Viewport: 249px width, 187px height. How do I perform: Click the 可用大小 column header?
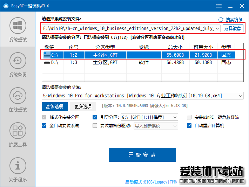pos(203,47)
